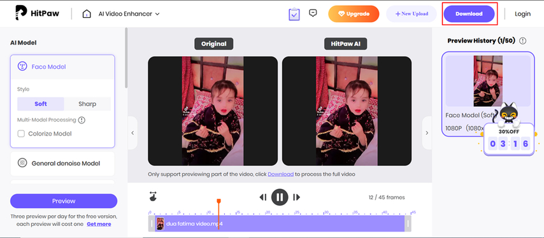Show Preview History info icon

coord(522,41)
